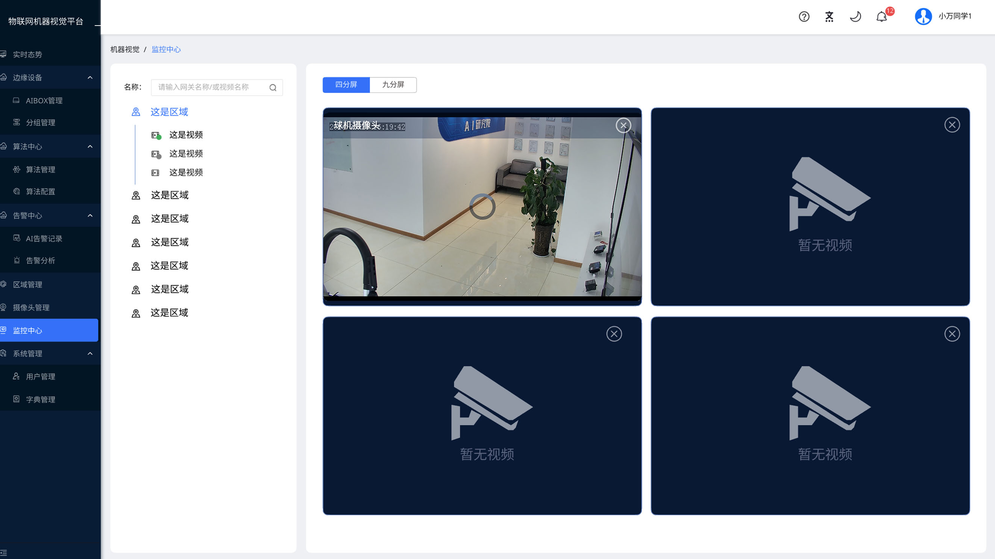
Task: Click the 字典管理 dictionary icon
Action: (x=16, y=399)
